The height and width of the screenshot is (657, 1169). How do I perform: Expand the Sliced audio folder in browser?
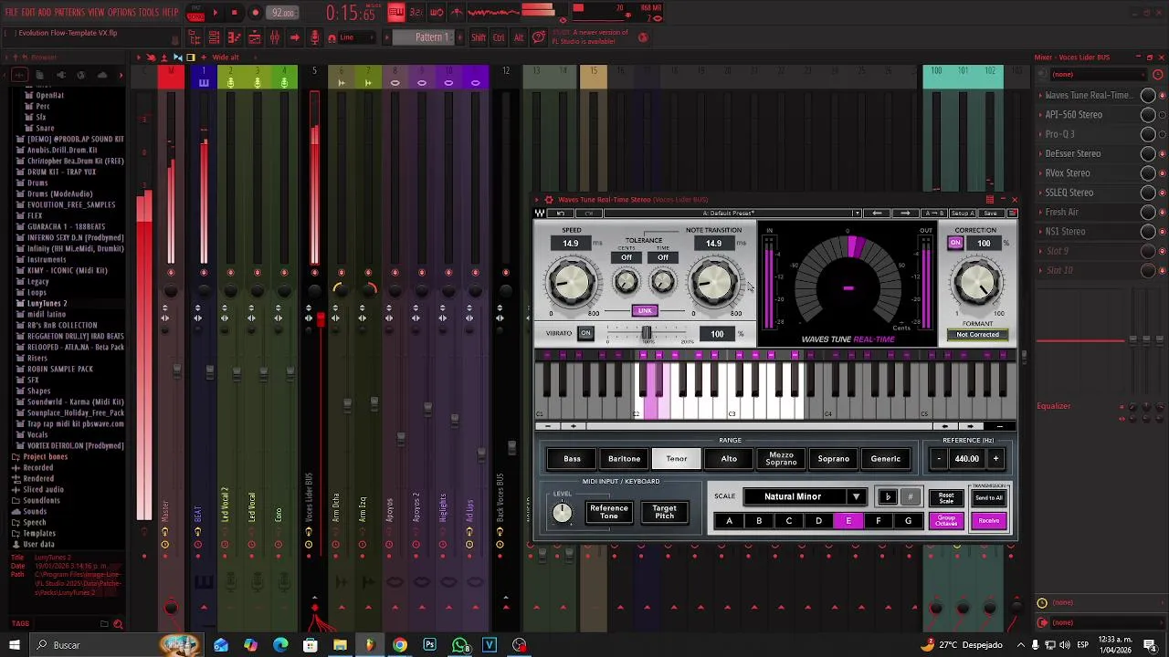coord(43,489)
